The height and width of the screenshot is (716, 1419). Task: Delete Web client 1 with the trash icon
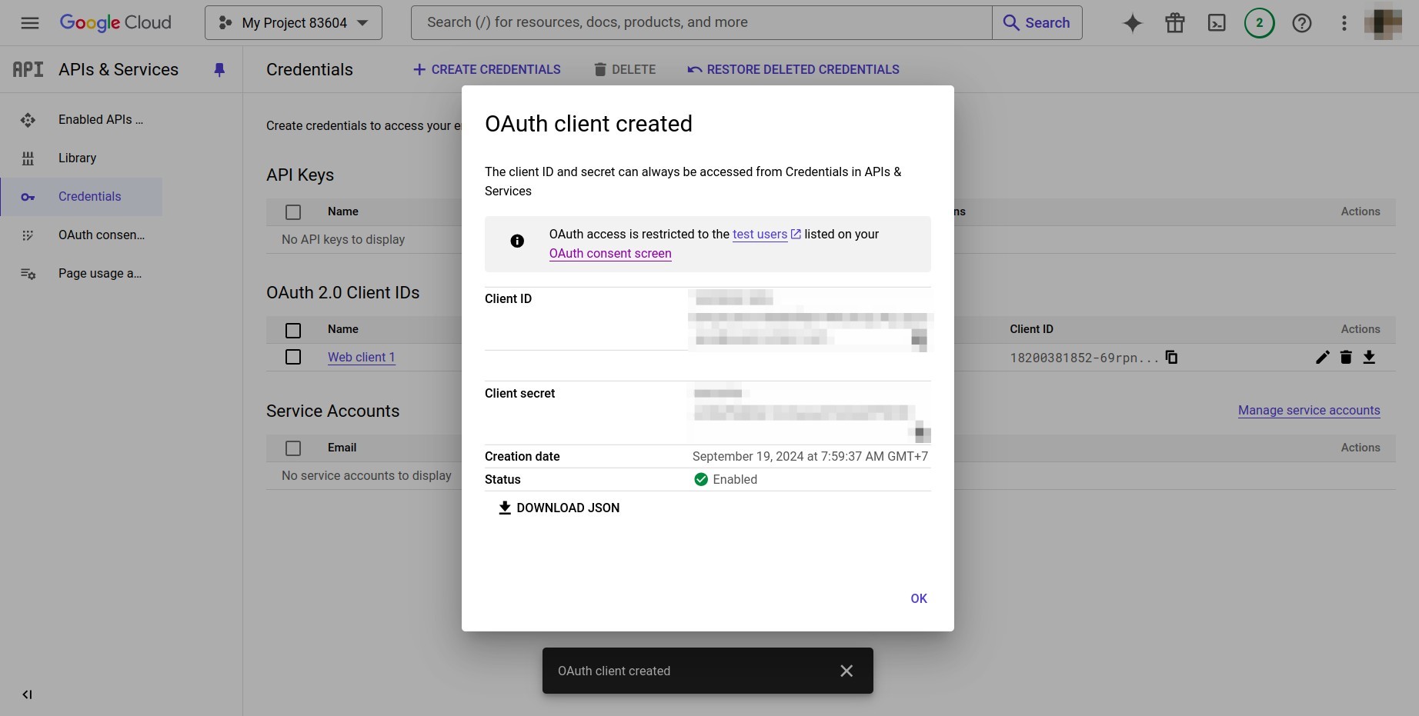(x=1346, y=357)
